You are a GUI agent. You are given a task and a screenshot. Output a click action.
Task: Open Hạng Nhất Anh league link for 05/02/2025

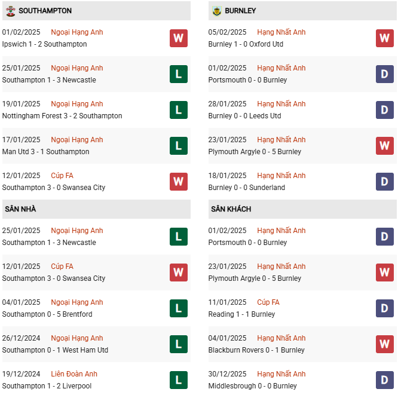[x=281, y=32]
